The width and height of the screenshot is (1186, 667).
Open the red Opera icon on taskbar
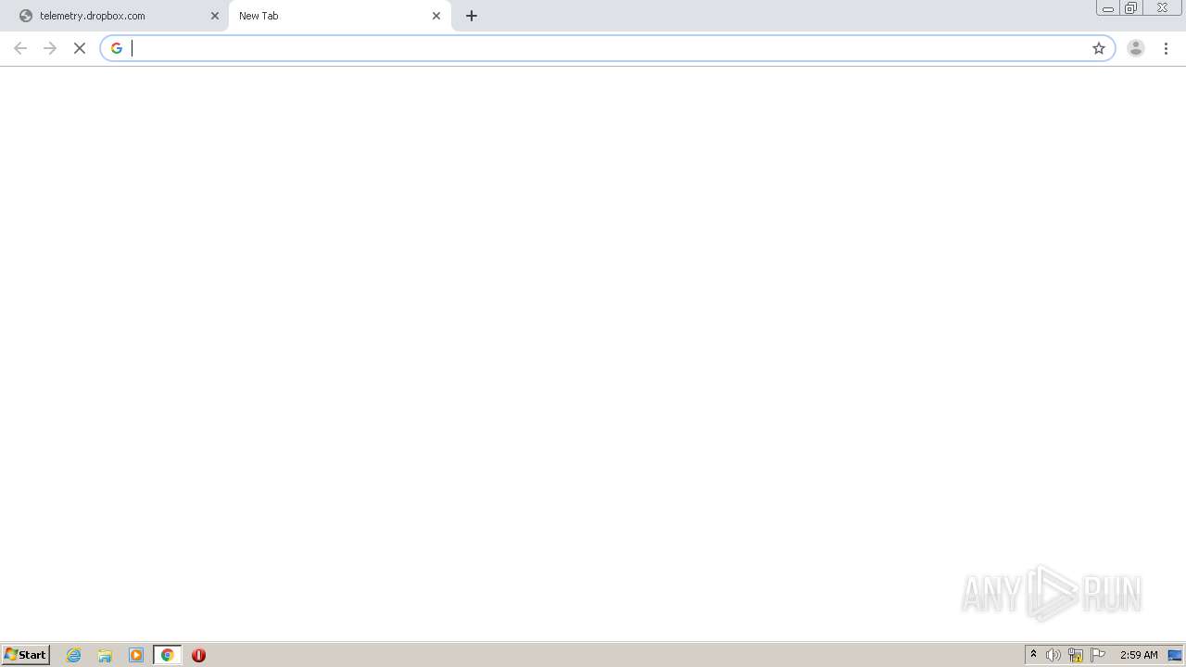198,655
